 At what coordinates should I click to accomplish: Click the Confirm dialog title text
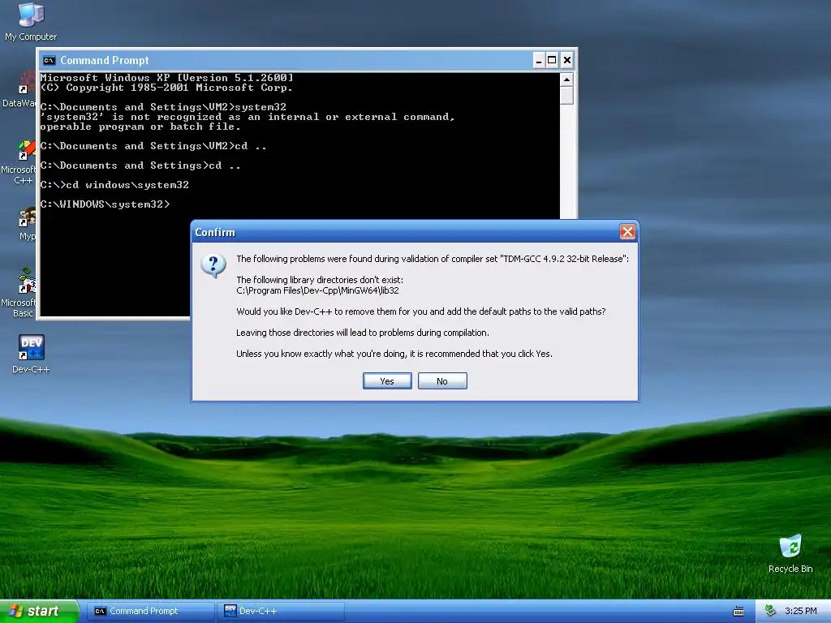(x=214, y=232)
